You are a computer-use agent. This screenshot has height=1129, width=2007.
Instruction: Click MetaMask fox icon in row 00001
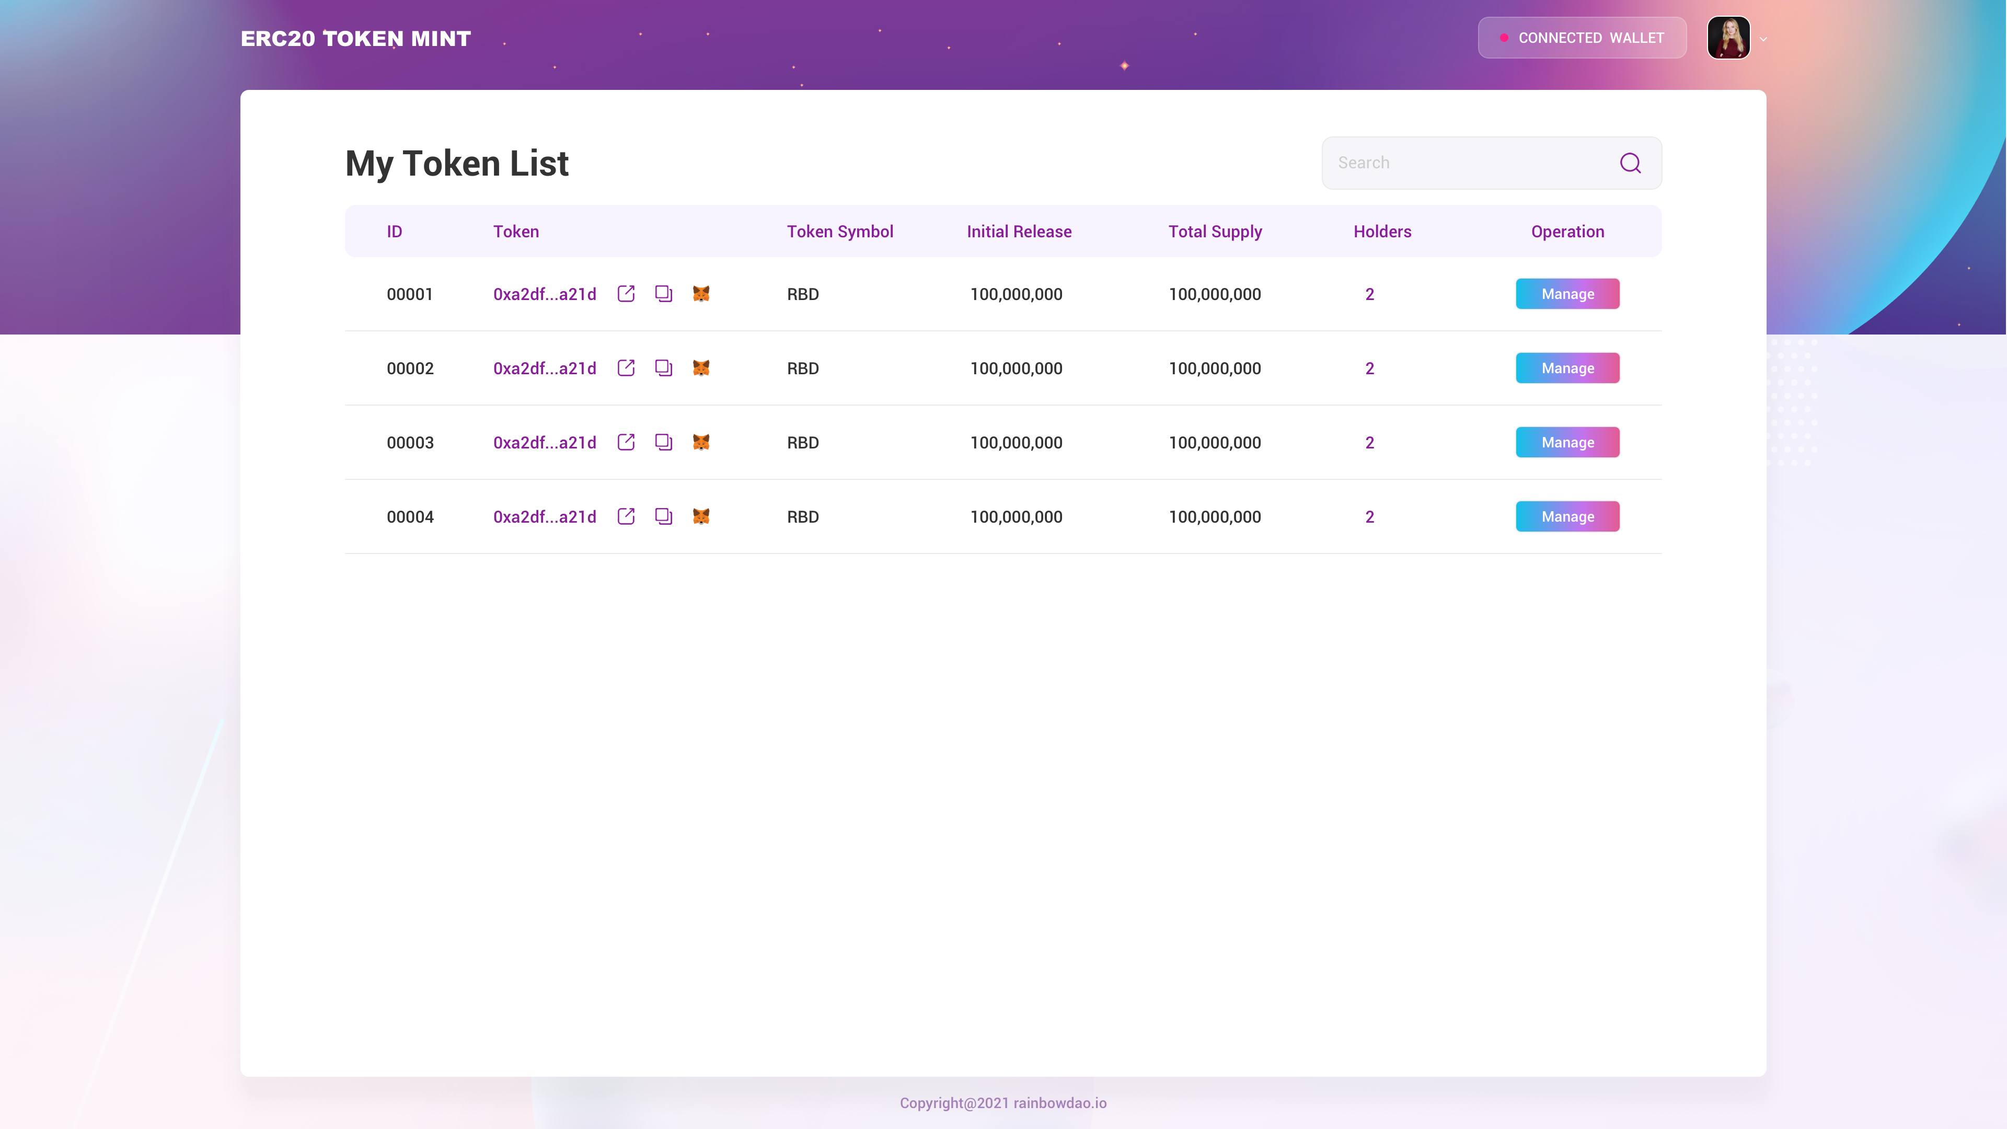700,294
